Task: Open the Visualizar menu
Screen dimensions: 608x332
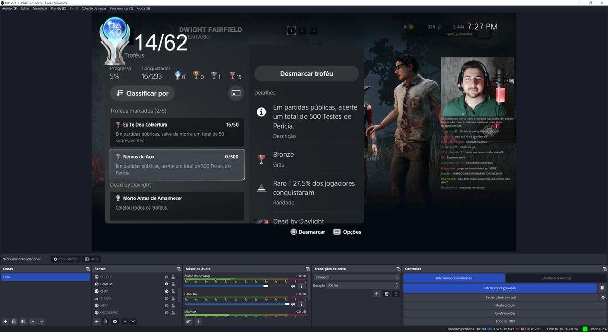Action: 40,8
